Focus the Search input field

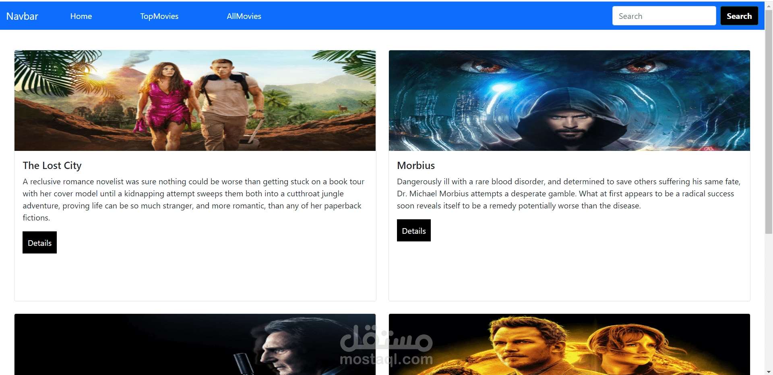coord(664,16)
